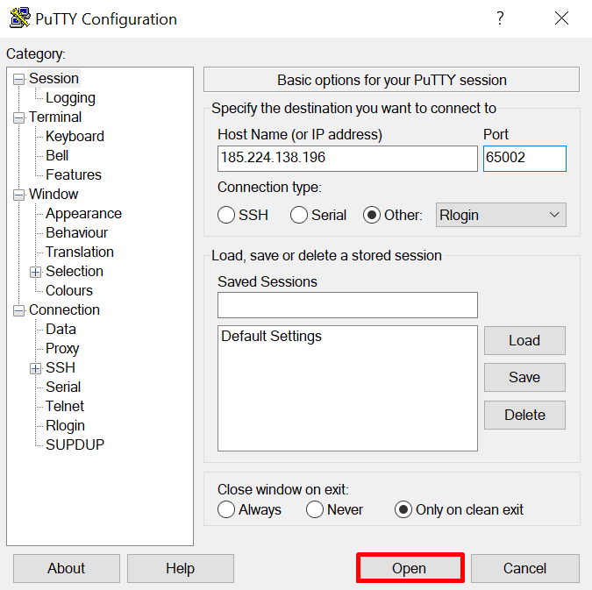Select Default Settings in saved sessions list
The image size is (592, 590).
click(x=272, y=337)
